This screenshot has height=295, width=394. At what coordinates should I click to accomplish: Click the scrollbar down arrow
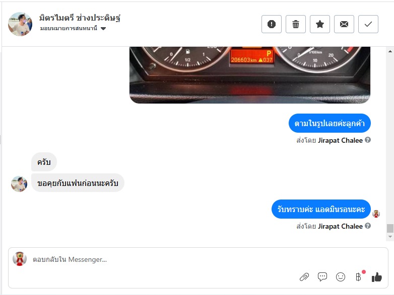click(390, 237)
